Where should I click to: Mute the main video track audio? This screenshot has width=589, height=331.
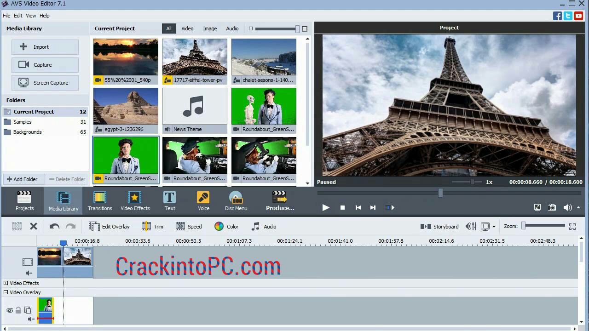click(29, 273)
